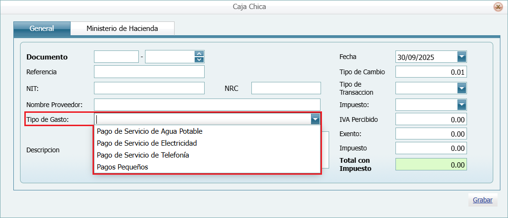Switch to Ministerio de Hacienda tab
The image size is (508, 218).
[x=122, y=29]
